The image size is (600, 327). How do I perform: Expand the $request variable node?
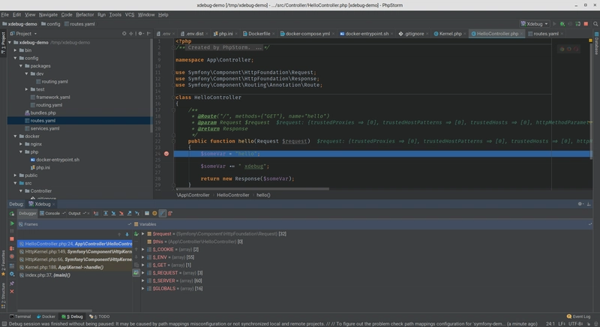coord(143,234)
